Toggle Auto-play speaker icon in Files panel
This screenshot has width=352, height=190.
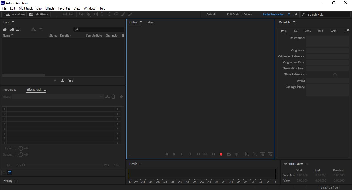coord(70,81)
